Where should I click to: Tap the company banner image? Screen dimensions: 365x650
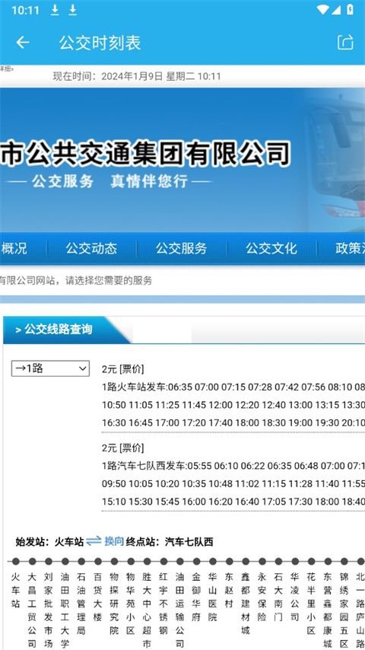[x=182, y=160]
